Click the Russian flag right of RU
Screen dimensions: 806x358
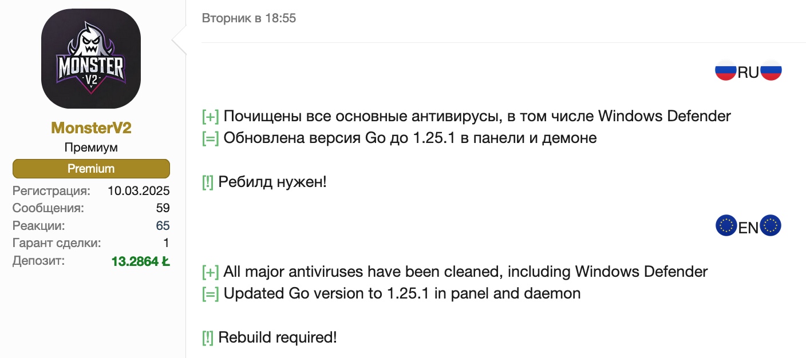click(771, 72)
